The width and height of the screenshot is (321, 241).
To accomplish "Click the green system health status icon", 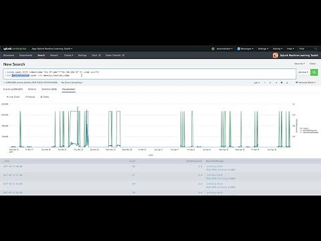I will [213, 49].
